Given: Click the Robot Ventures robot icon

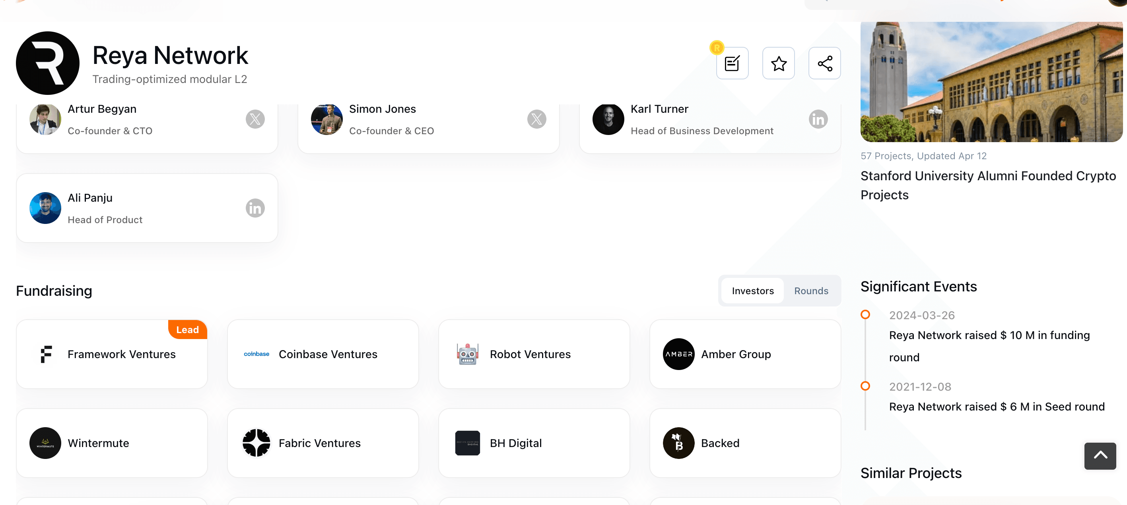Looking at the screenshot, I should pos(467,354).
